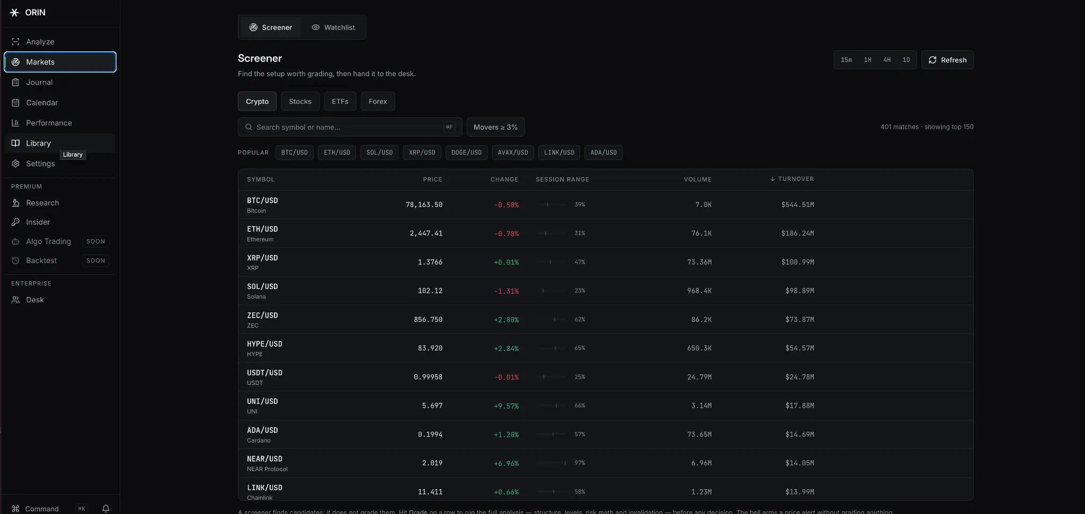The height and width of the screenshot is (514, 1085).
Task: Open Insider key icon
Action: pyautogui.click(x=15, y=222)
